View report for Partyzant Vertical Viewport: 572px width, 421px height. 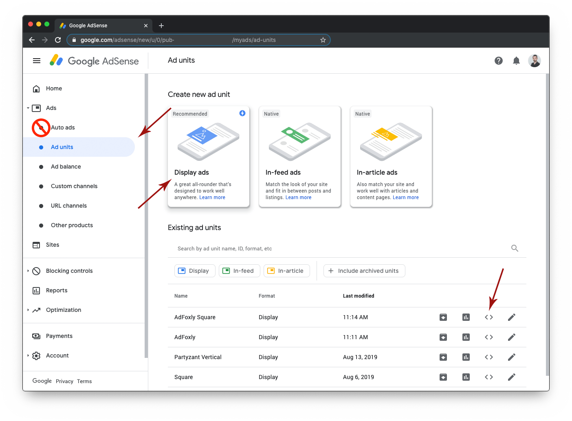[466, 357]
